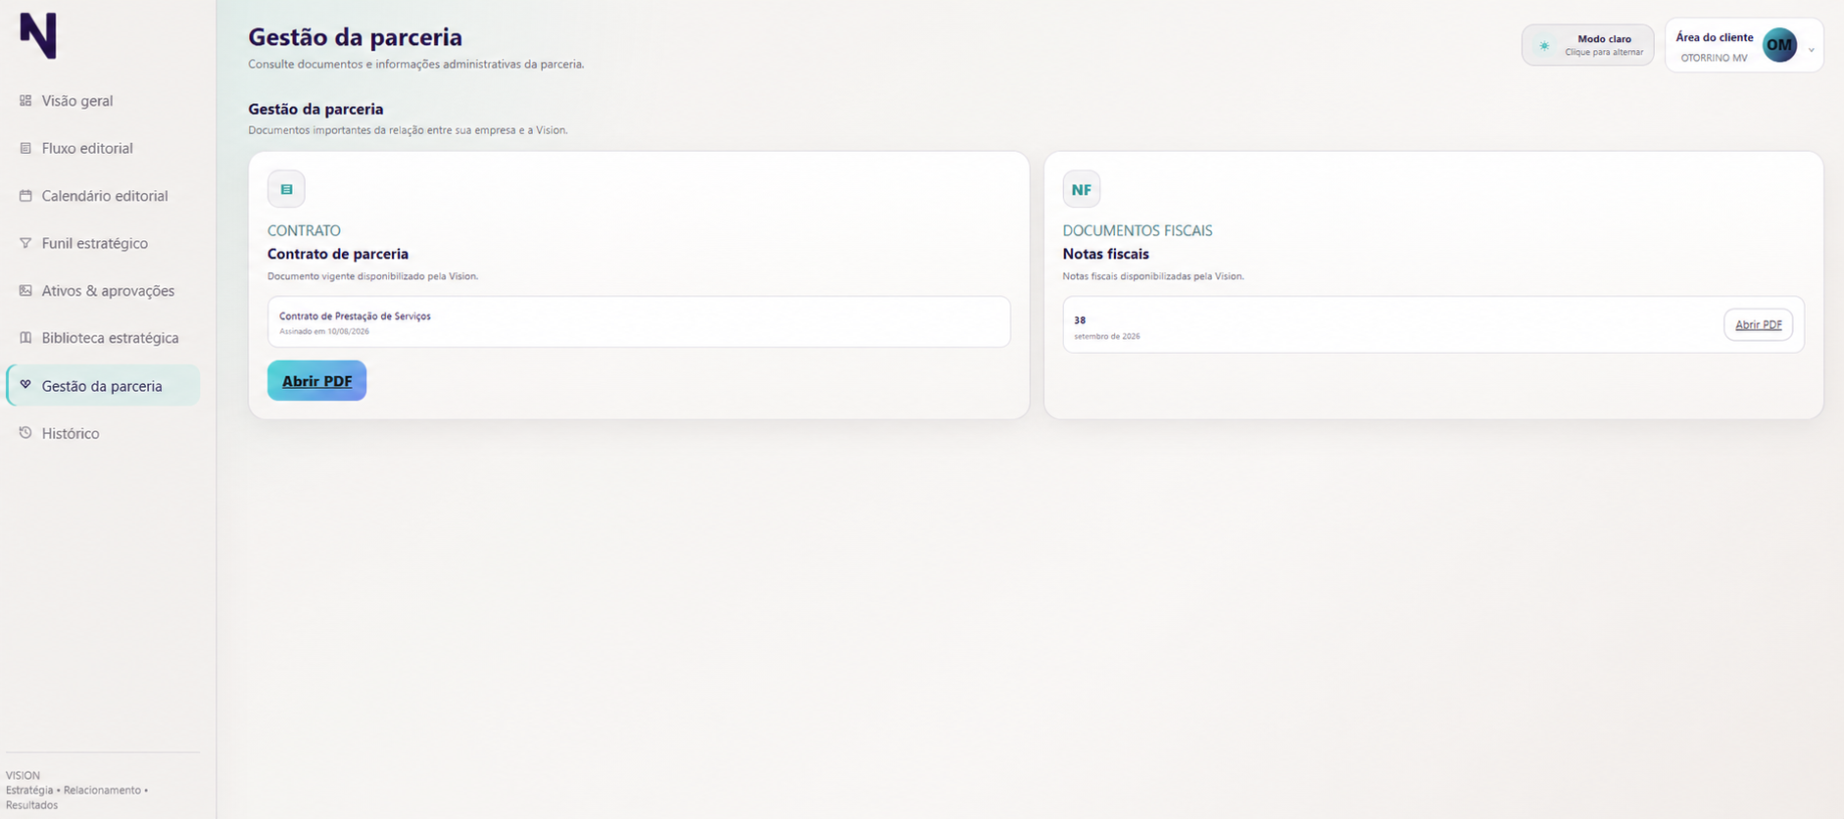Click the Vision N logo

tap(38, 36)
